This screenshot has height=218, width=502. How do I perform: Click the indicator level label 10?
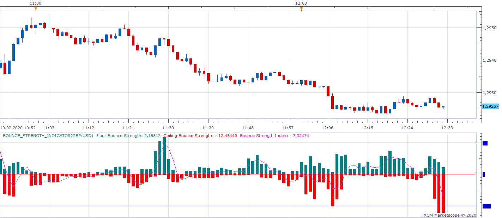point(485,143)
